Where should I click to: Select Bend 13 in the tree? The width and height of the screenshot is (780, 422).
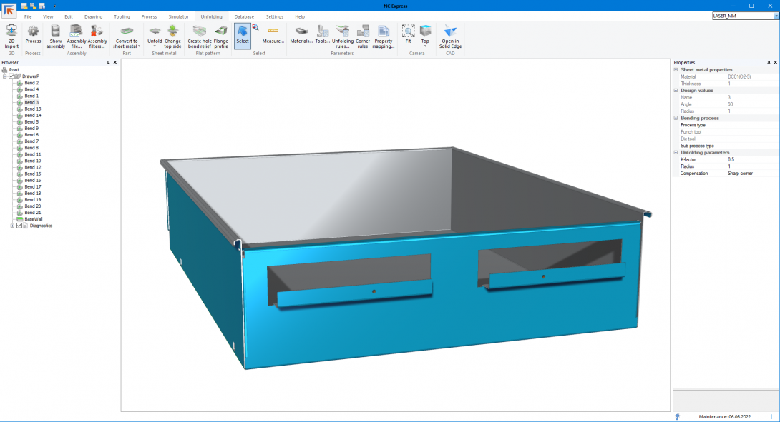click(x=32, y=109)
